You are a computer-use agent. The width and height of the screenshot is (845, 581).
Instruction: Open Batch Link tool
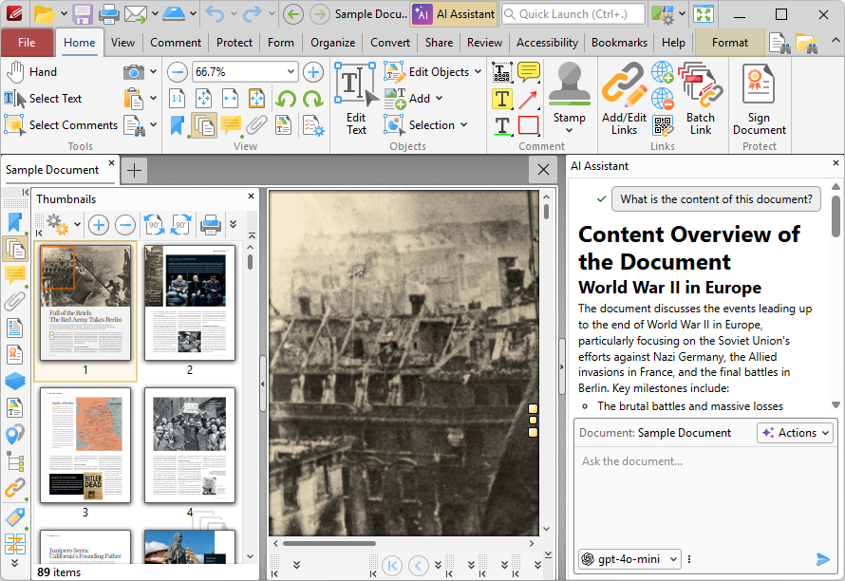coord(701,99)
